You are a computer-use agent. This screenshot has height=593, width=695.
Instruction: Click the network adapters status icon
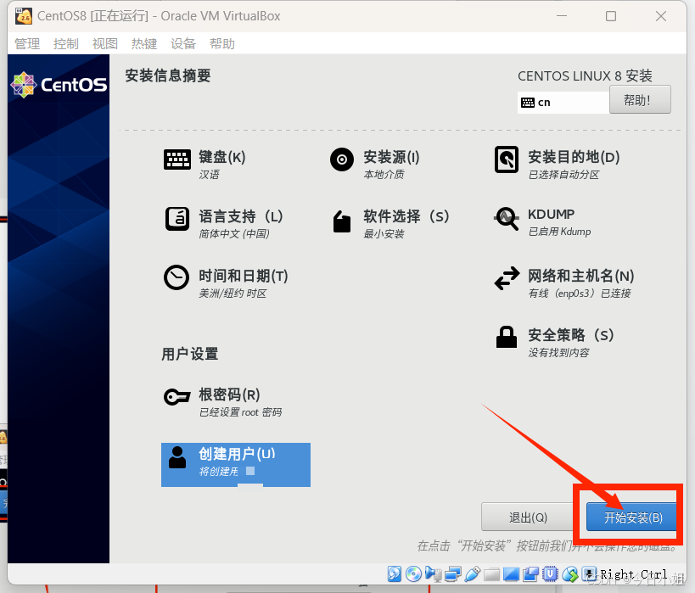(x=452, y=574)
